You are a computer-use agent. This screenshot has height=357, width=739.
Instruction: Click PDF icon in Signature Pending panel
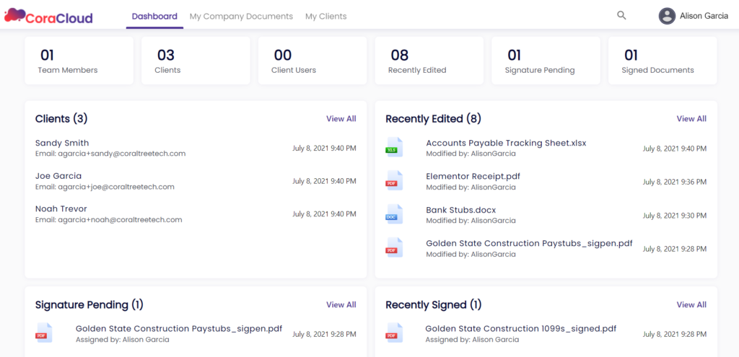pyautogui.click(x=44, y=332)
